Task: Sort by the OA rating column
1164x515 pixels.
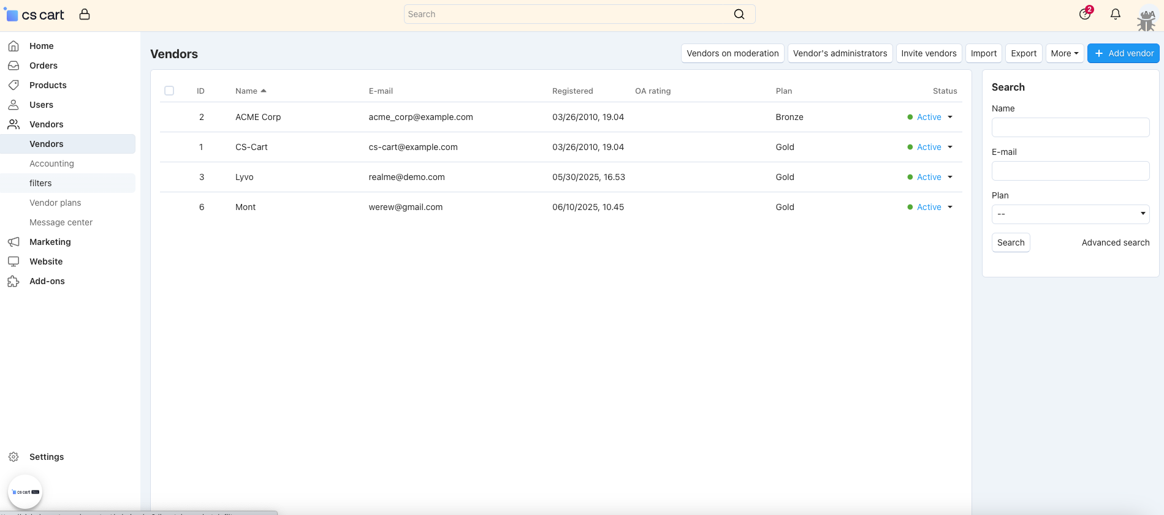Action: coord(653,91)
